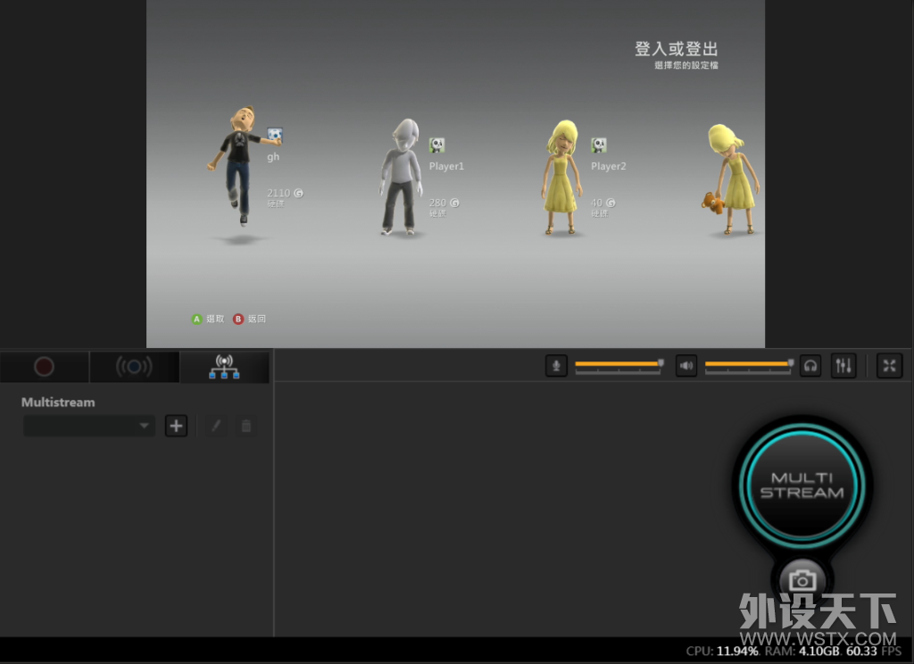Click the Player2 panda gamer picture
This screenshot has height=664, width=914.
tap(599, 145)
